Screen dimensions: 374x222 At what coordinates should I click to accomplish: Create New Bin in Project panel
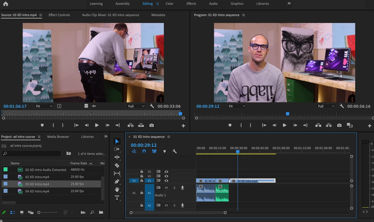[x=101, y=212]
